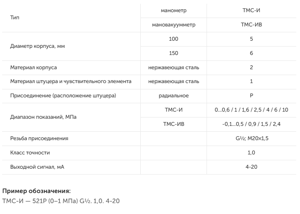
Task: Click 'Диапазон показаний, МПа' label
Action: tap(43, 117)
